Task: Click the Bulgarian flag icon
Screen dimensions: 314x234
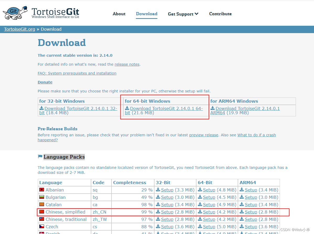Action: pyautogui.click(x=42, y=197)
